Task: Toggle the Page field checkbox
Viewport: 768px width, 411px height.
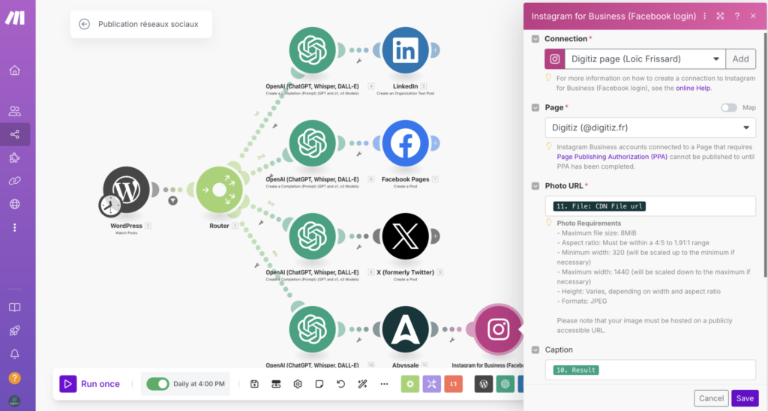Action: click(535, 108)
